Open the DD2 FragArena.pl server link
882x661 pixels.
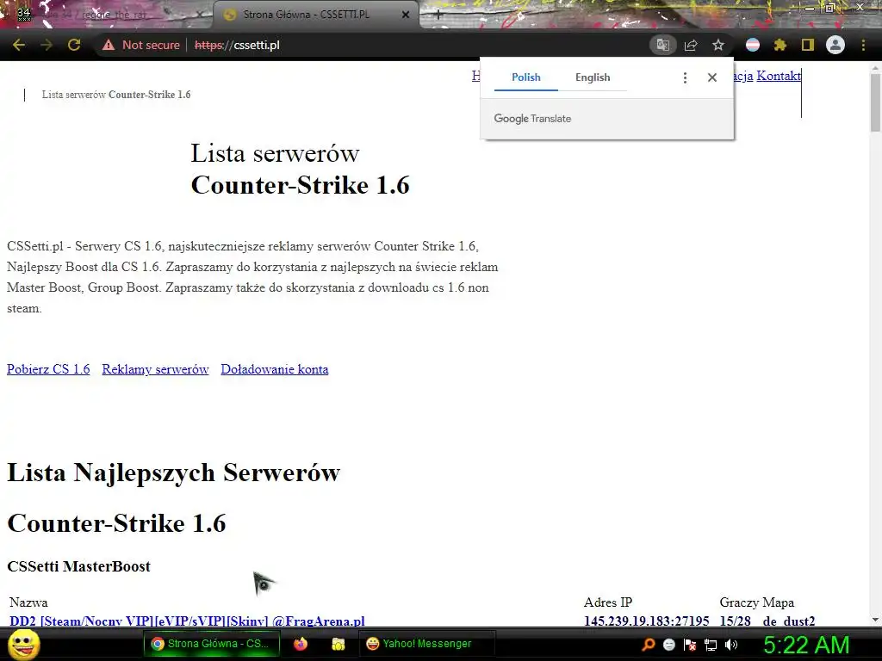[x=187, y=621]
